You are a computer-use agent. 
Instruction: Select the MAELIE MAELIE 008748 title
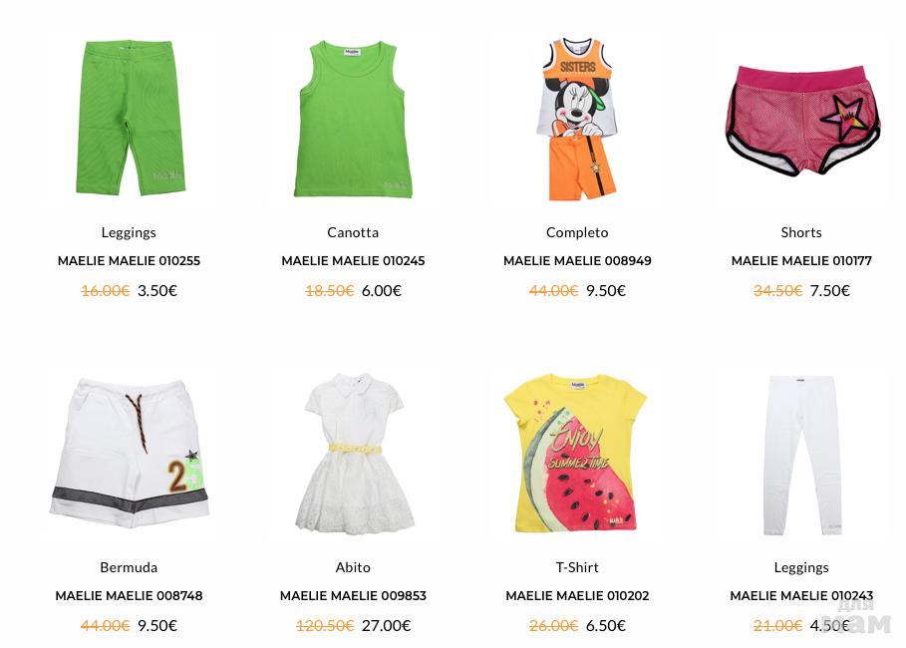pos(129,595)
